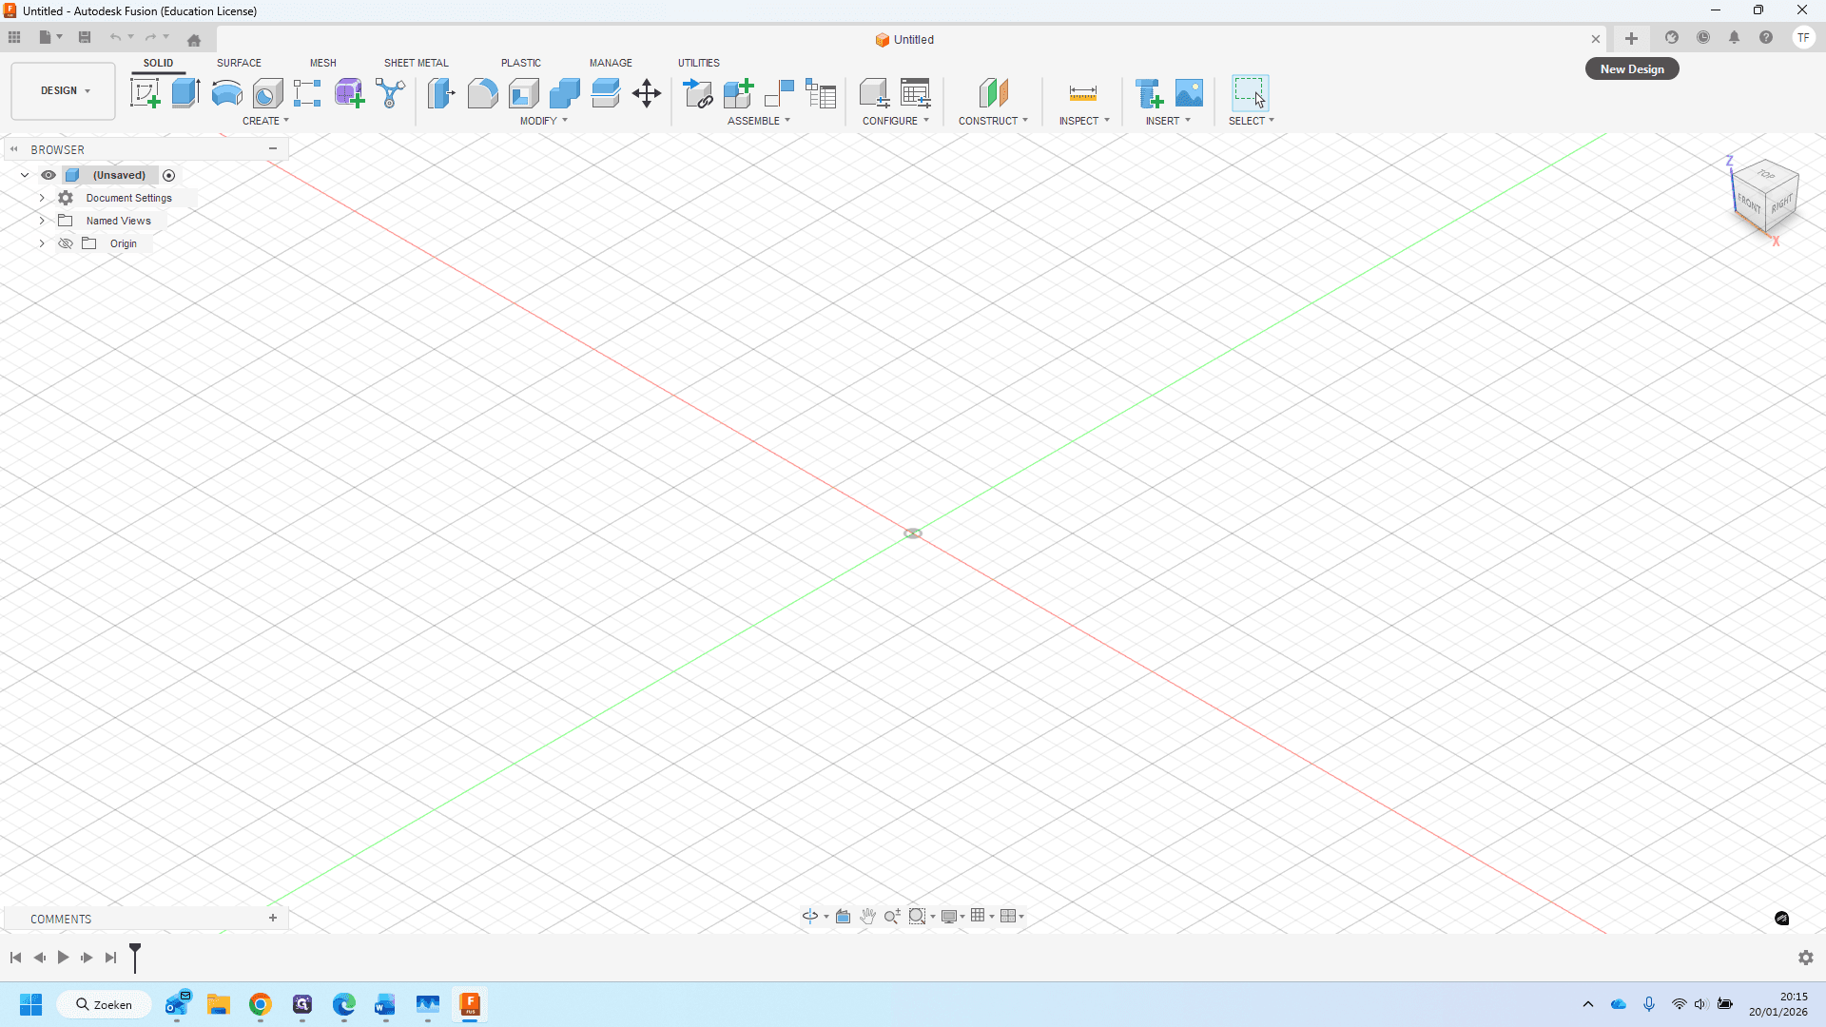Expand the COMMENTS panel

tap(273, 919)
